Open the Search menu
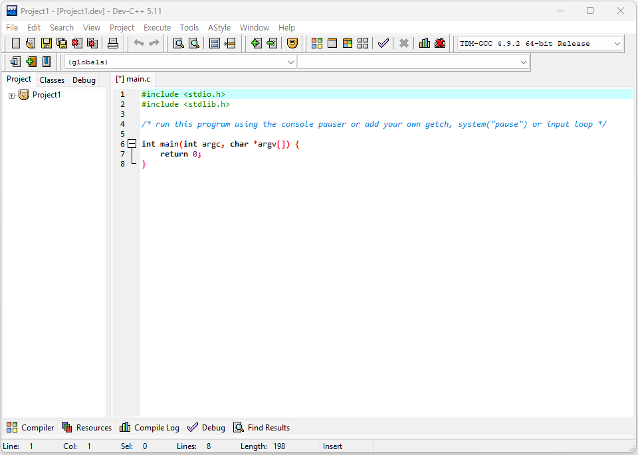This screenshot has height=455, width=638. click(62, 28)
